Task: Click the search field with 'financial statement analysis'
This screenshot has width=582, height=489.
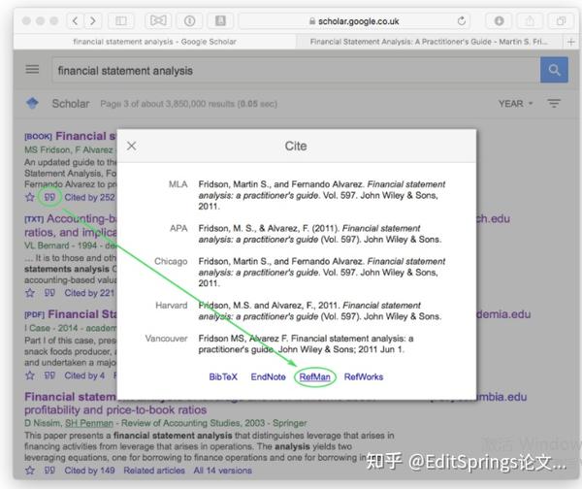Action: (x=296, y=70)
